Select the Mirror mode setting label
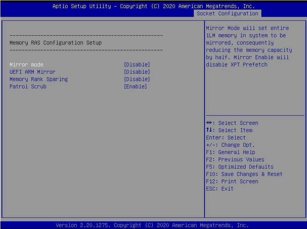Screen dimensions: 307x229 point(26,65)
